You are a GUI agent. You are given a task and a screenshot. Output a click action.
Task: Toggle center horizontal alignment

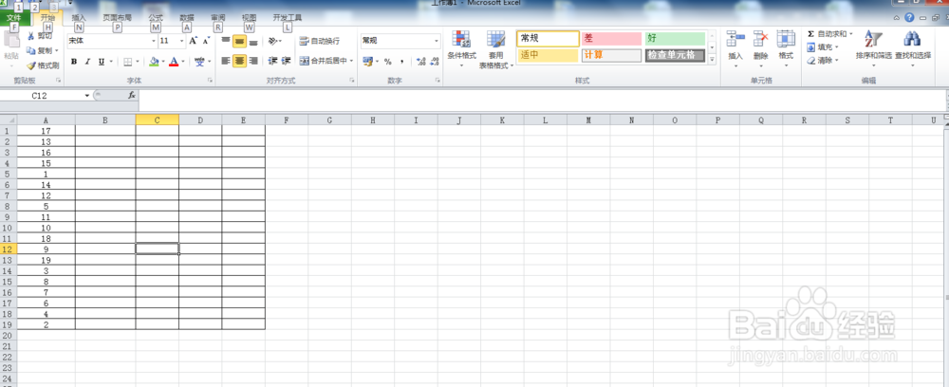[240, 61]
